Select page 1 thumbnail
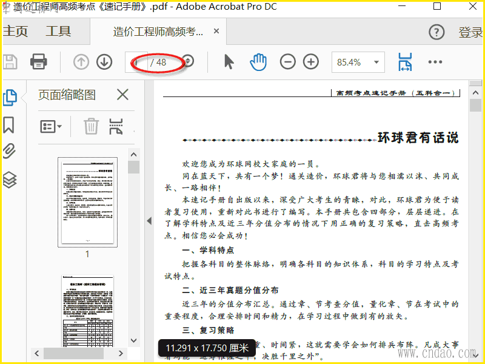This screenshot has width=485, height=364. tap(87, 203)
